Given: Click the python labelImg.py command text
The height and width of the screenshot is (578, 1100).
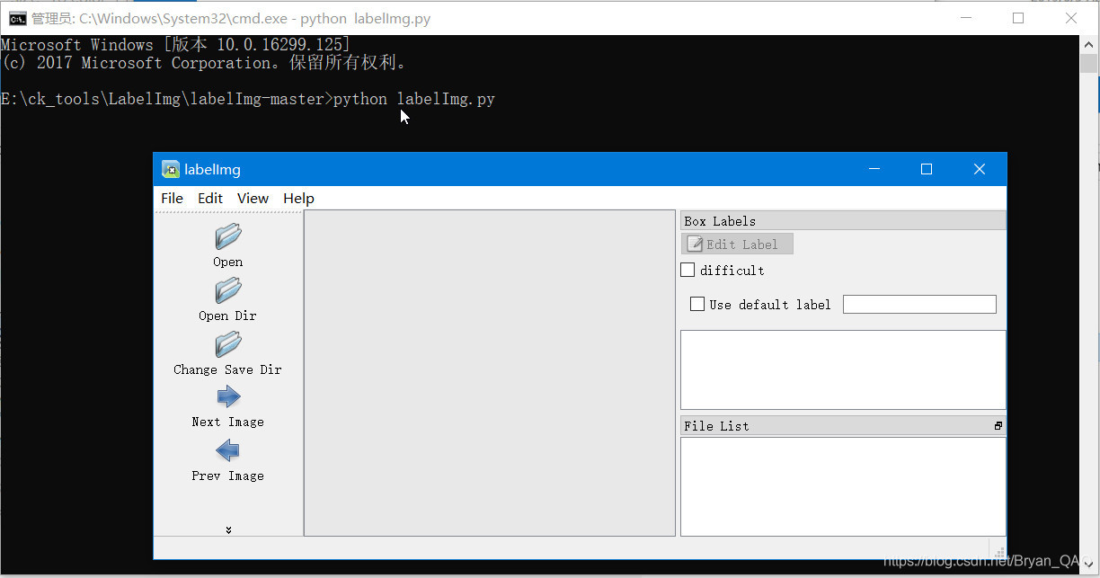Looking at the screenshot, I should click(x=414, y=99).
